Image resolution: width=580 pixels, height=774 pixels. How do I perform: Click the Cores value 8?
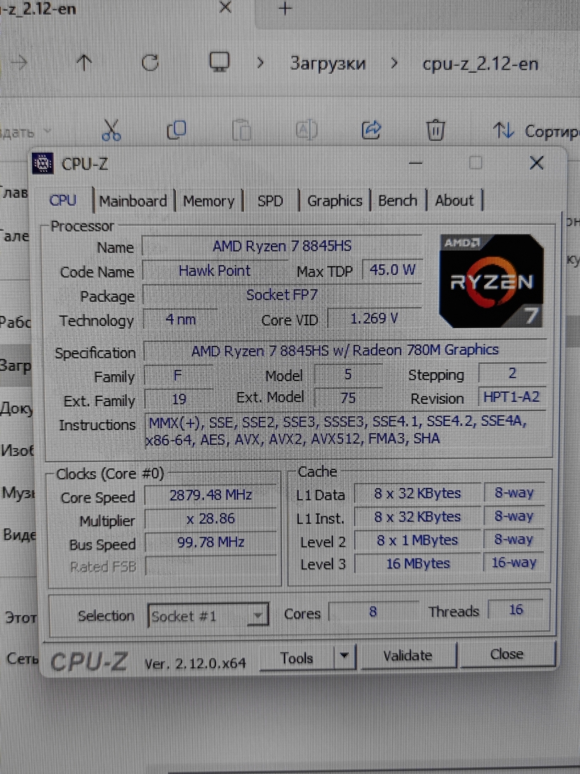373,611
